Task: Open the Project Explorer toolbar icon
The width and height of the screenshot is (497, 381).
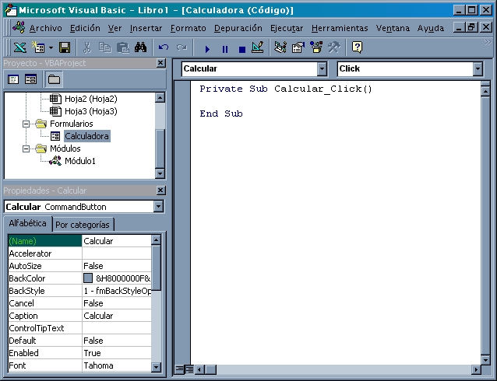Action: 280,47
